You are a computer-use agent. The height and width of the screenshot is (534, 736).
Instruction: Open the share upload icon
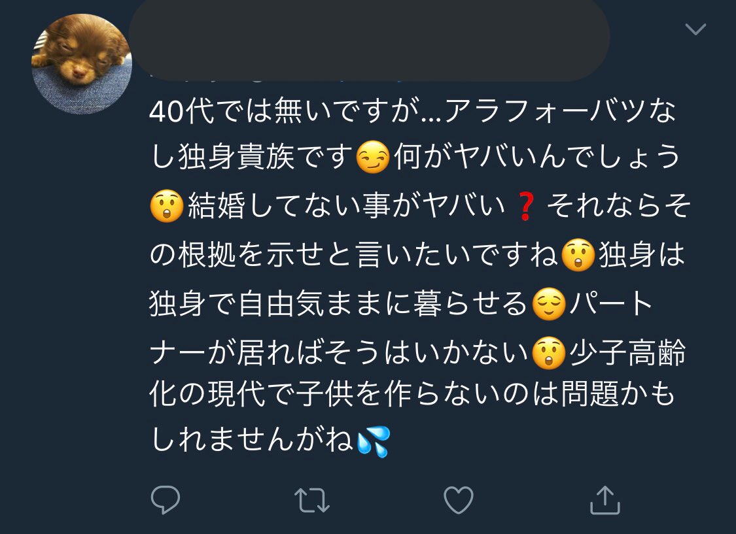(x=605, y=500)
